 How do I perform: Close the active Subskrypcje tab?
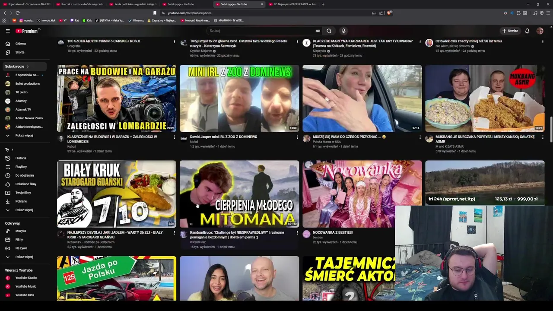262,4
